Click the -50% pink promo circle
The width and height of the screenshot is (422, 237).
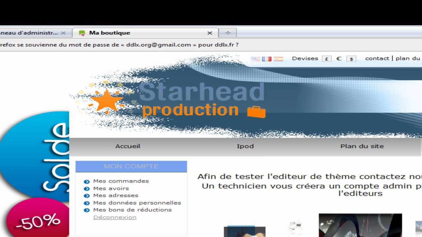tap(38, 217)
